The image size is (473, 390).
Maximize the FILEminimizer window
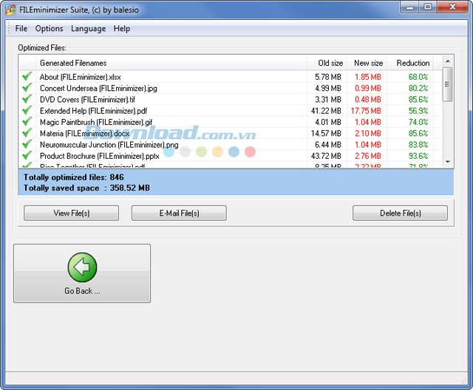[427, 7]
